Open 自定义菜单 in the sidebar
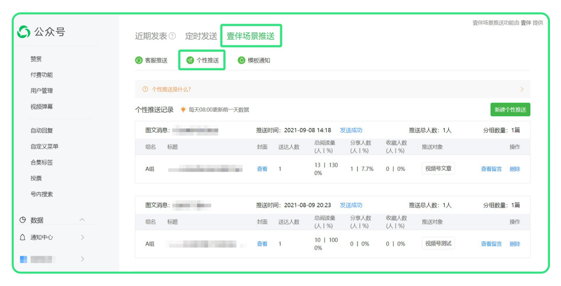 44,146
